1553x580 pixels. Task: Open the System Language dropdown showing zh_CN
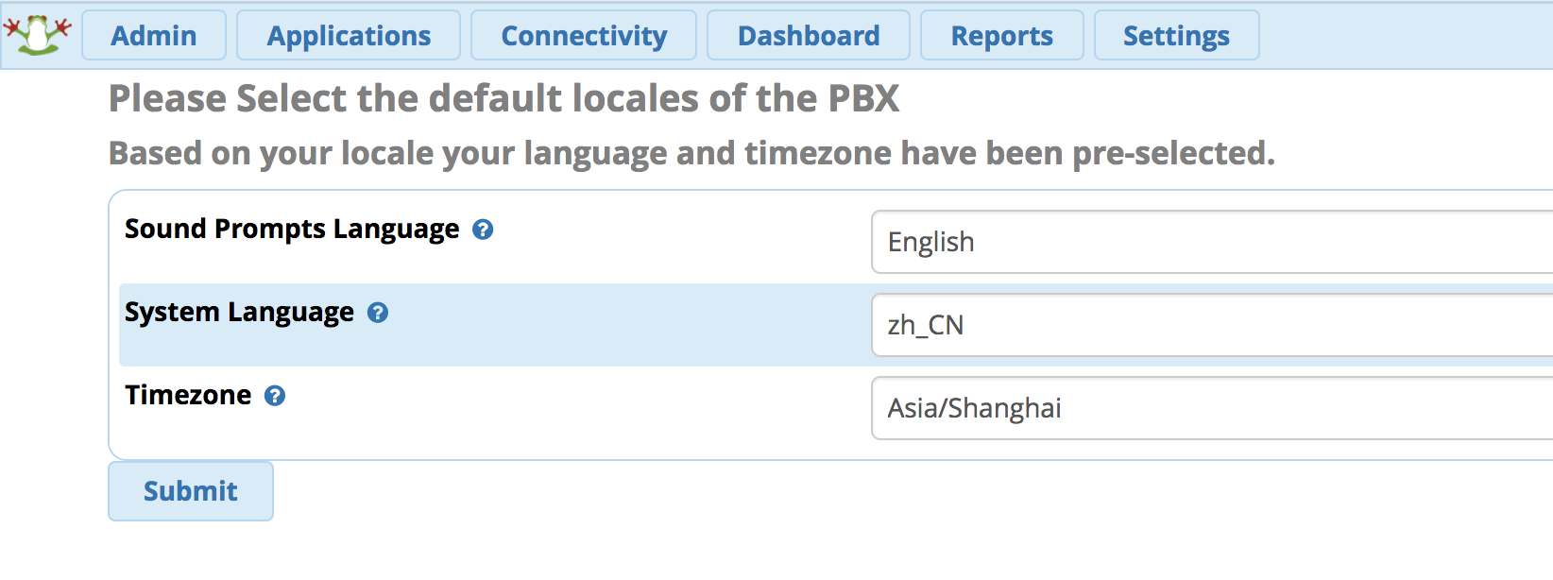click(x=1212, y=325)
